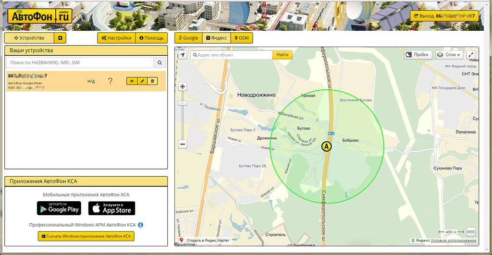Click the device search magnifier button
Screen dimensions: 492x255
coord(160,62)
